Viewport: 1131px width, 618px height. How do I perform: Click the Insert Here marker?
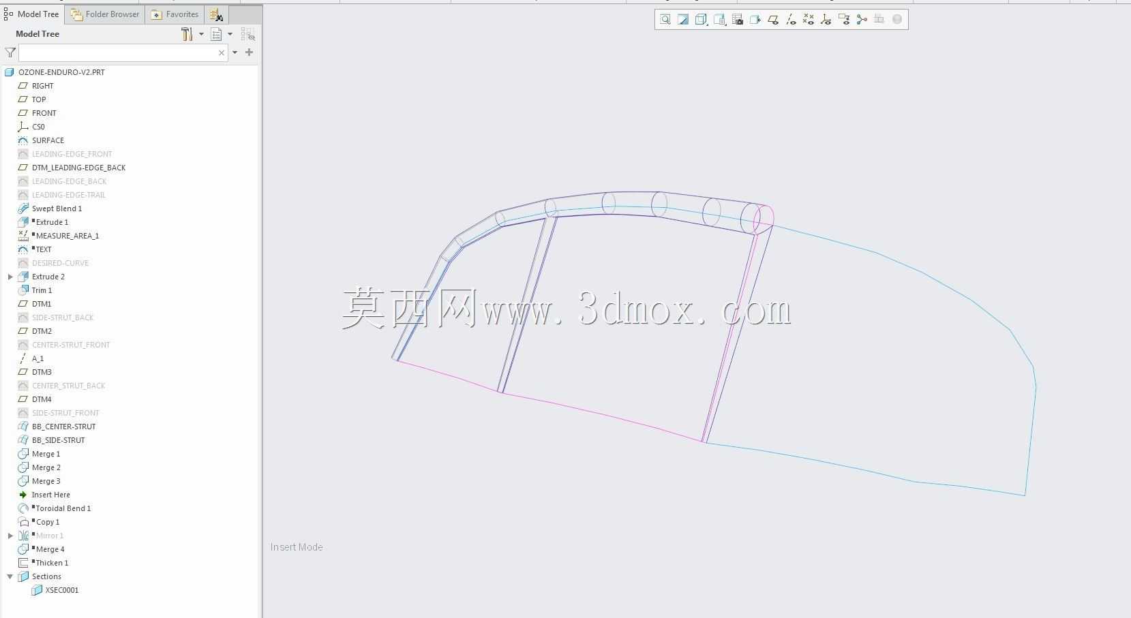[x=50, y=495]
